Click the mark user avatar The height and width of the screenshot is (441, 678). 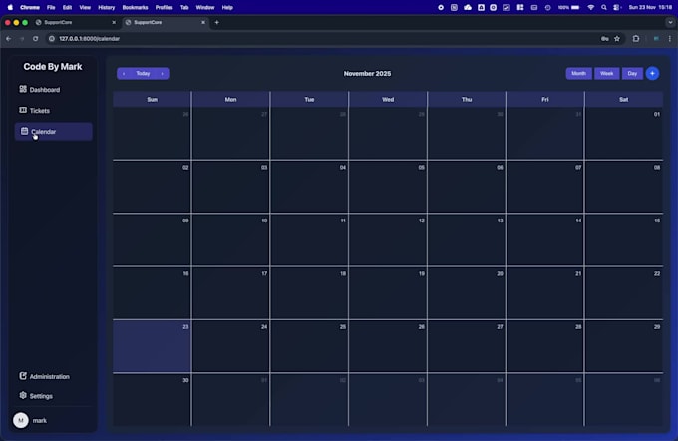point(21,420)
